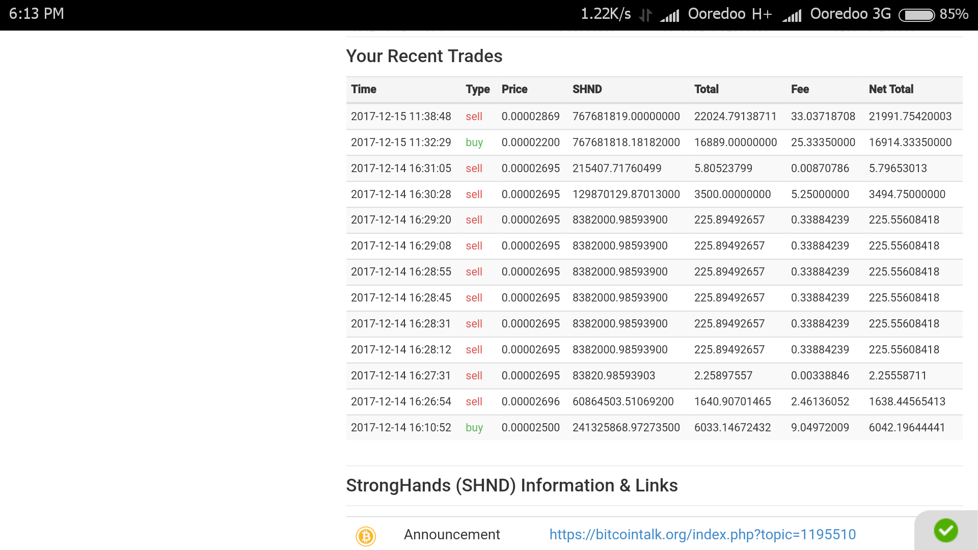Select the 2017-12-14 16:28:12 trade time

(401, 349)
